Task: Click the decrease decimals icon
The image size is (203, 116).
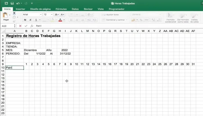Action: pos(159,20)
